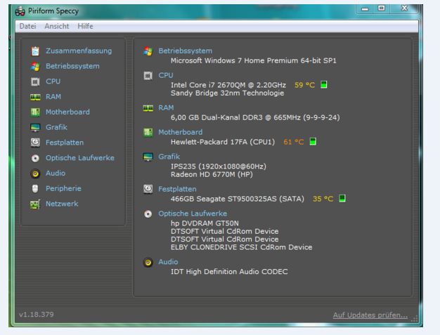Click the CPU chip icon in summary panel

pos(148,75)
